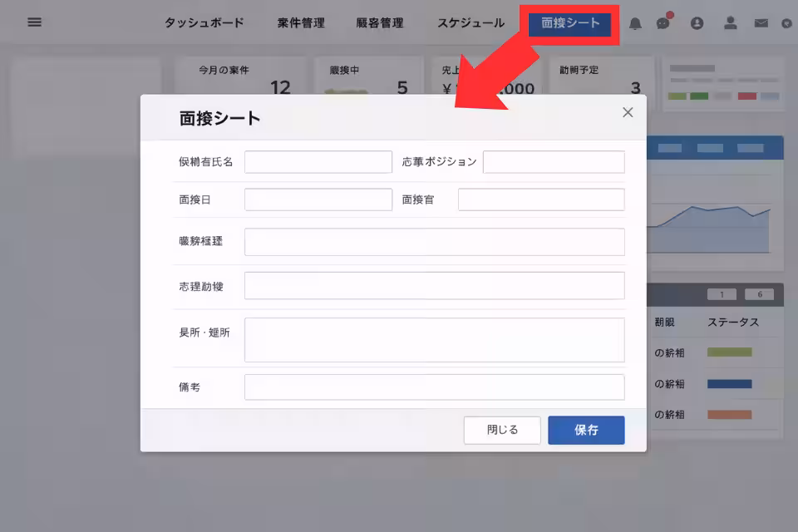Click the small 1 button on the right widget
This screenshot has height=532, width=798.
click(x=722, y=293)
